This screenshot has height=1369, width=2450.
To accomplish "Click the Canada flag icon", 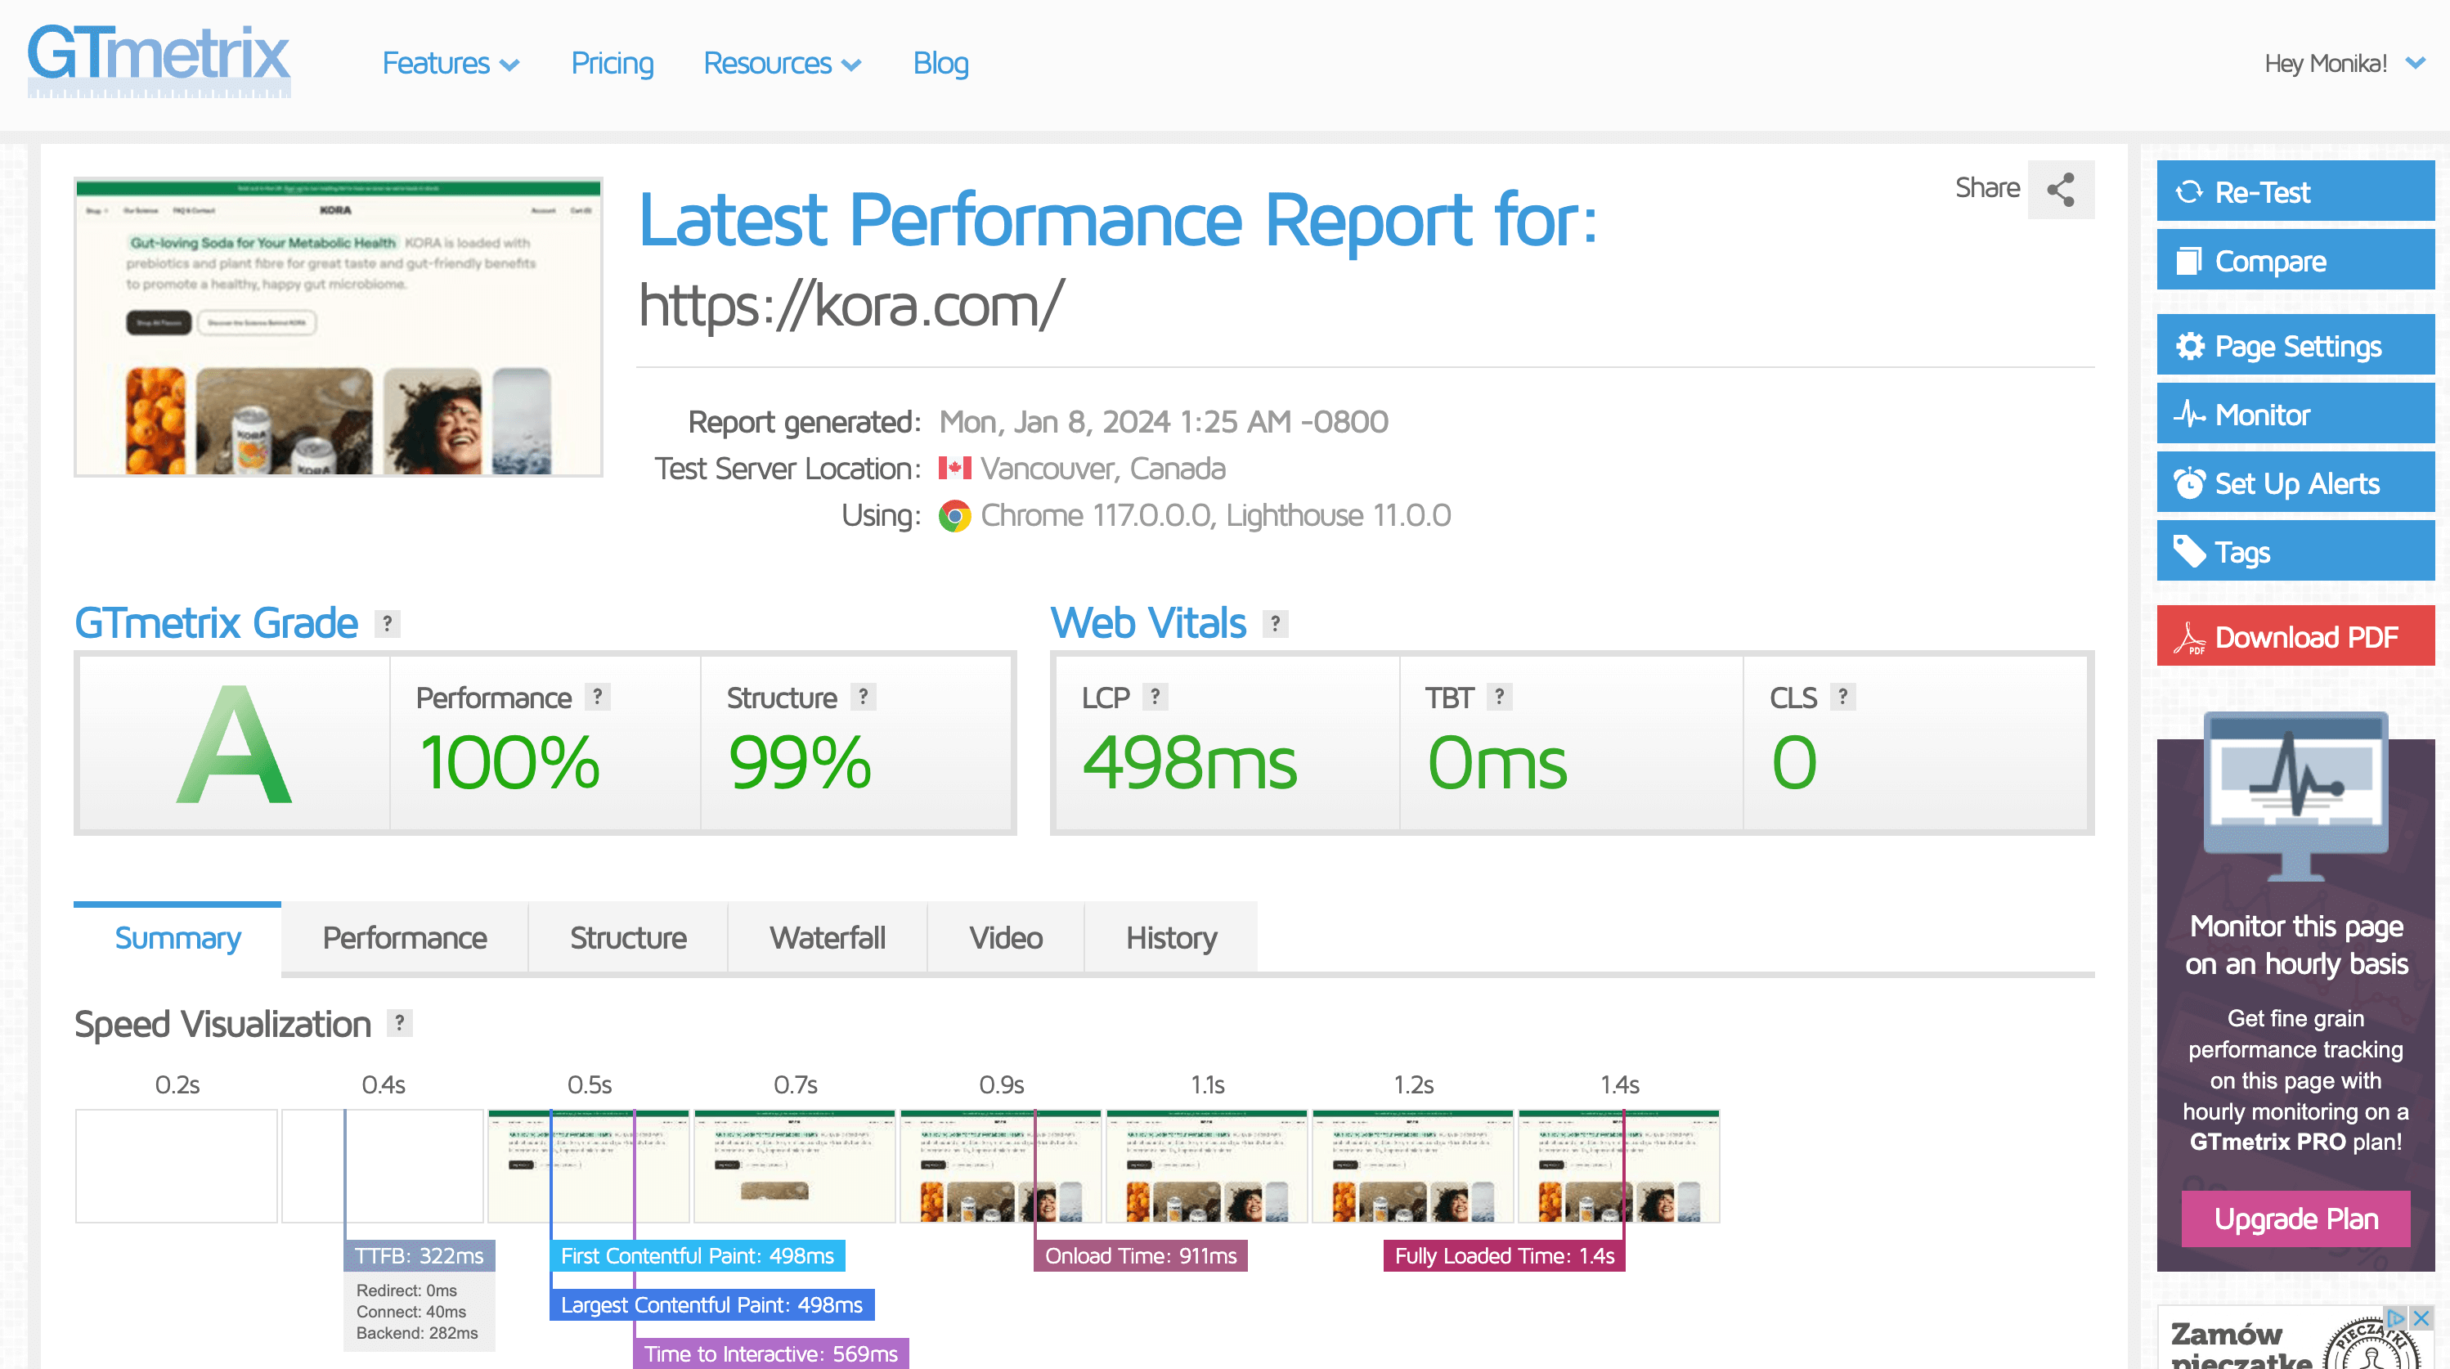I will click(x=954, y=468).
